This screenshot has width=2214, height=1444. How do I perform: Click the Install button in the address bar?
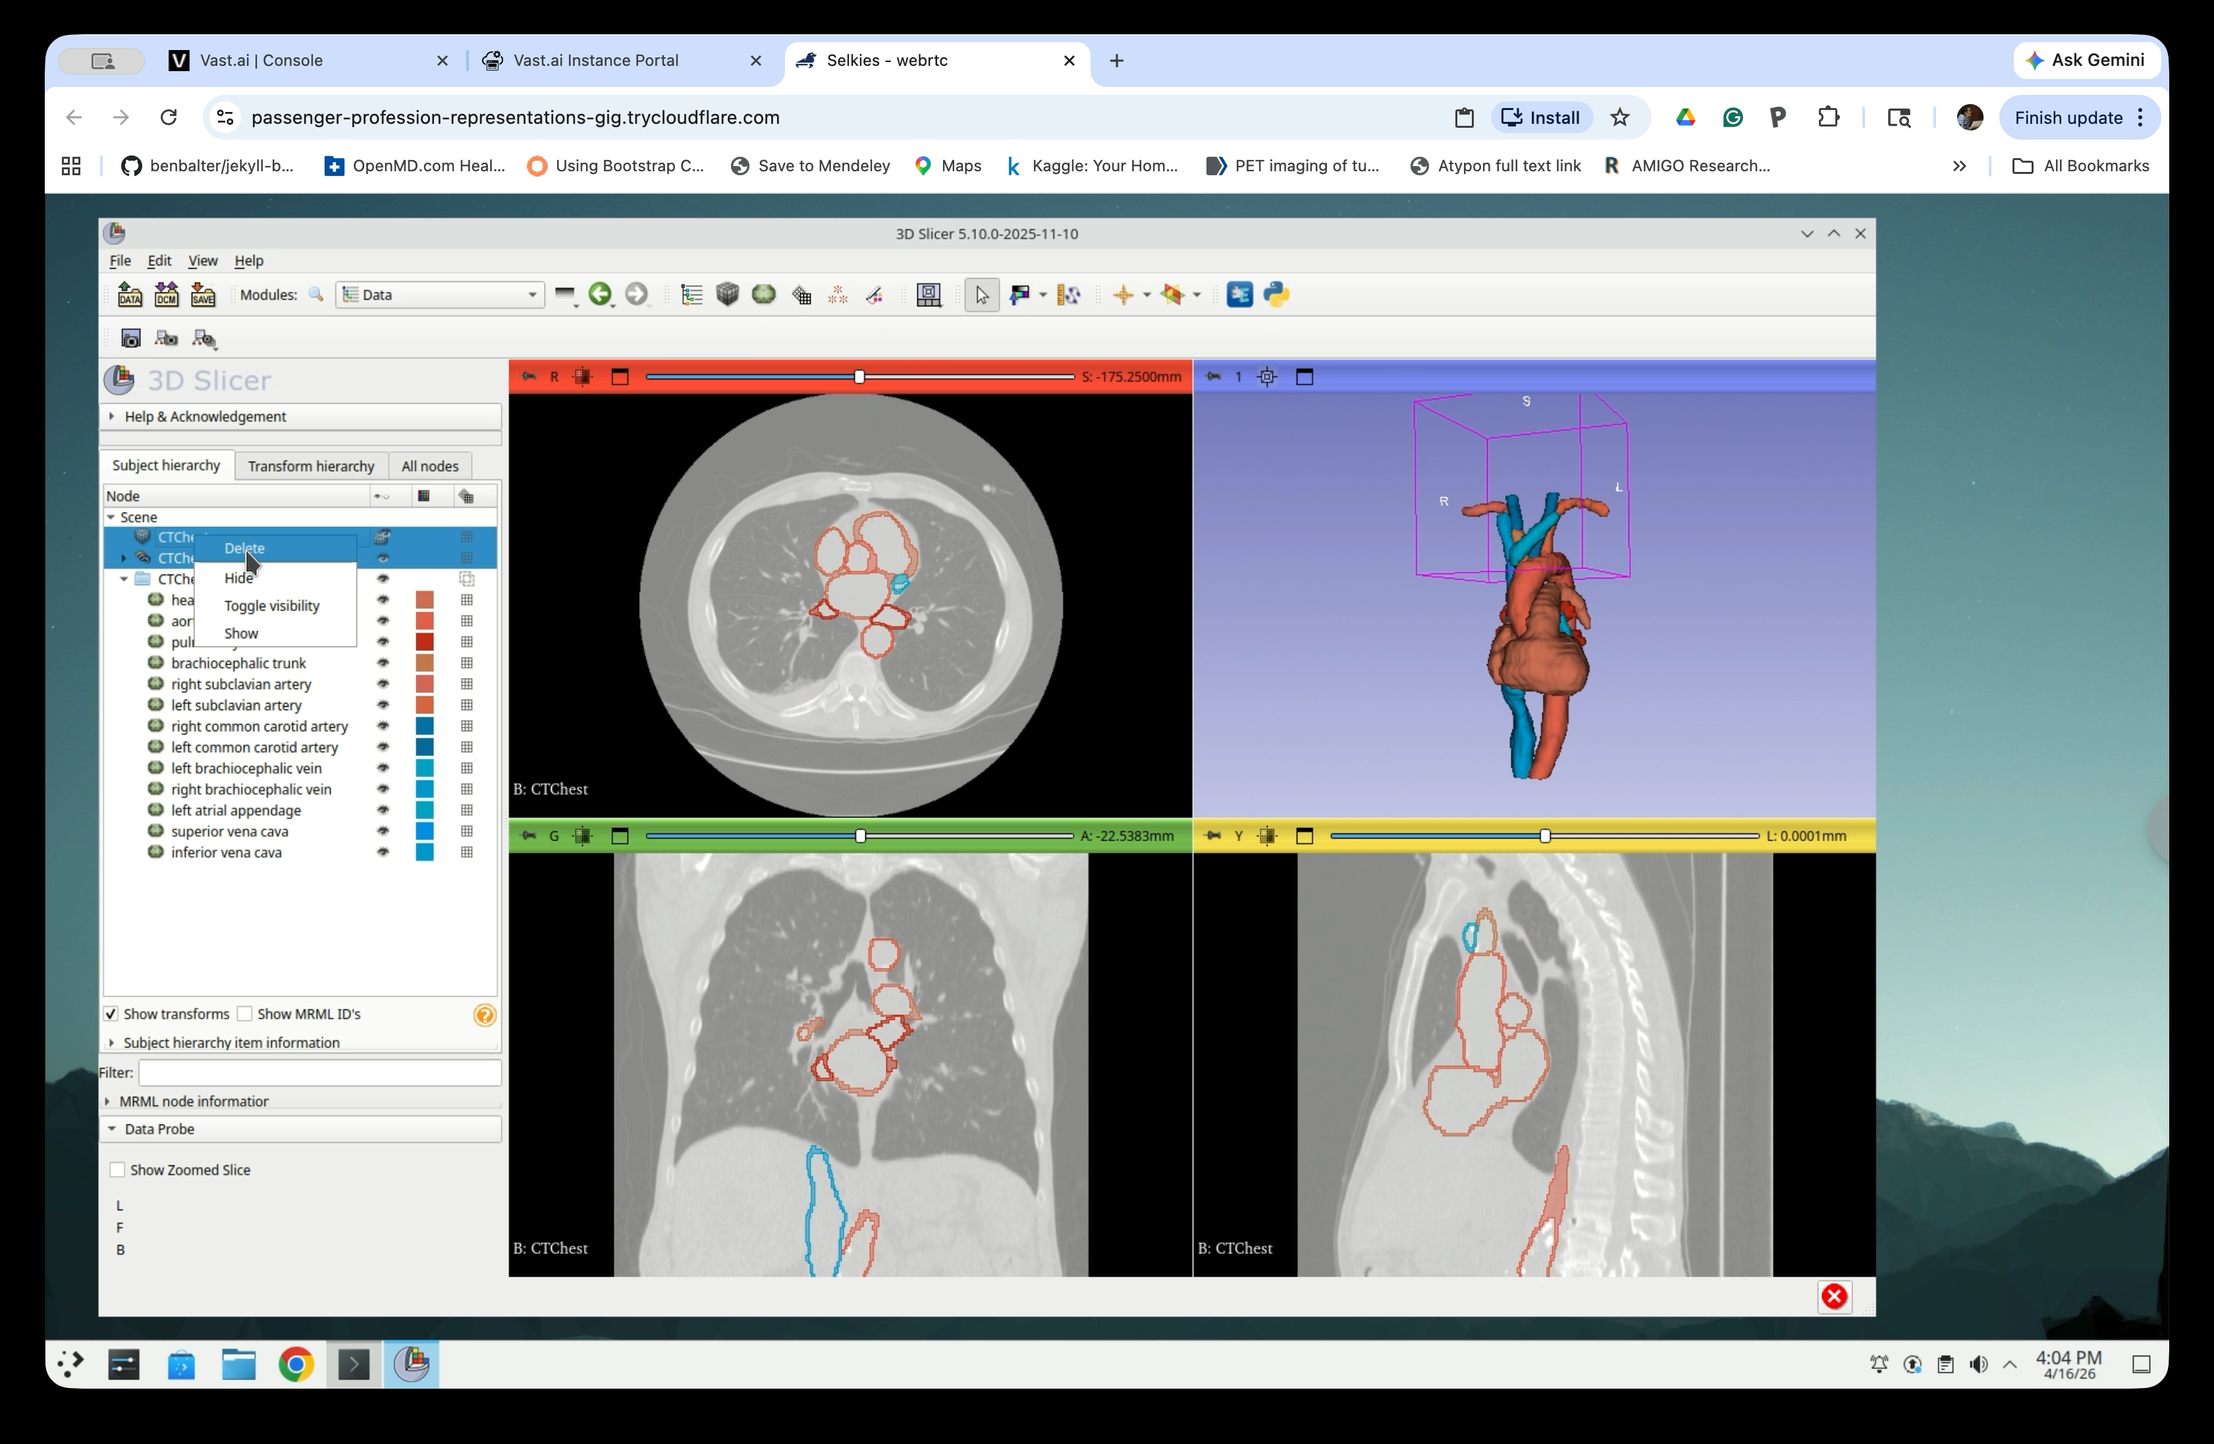coord(1540,117)
